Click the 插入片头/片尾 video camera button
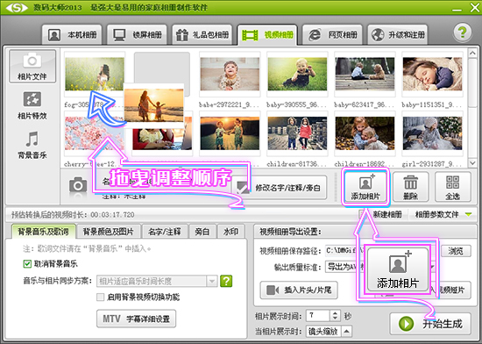This screenshot has height=344, width=482. coord(299,290)
